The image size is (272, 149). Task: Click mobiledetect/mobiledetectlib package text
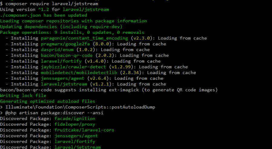79,73
